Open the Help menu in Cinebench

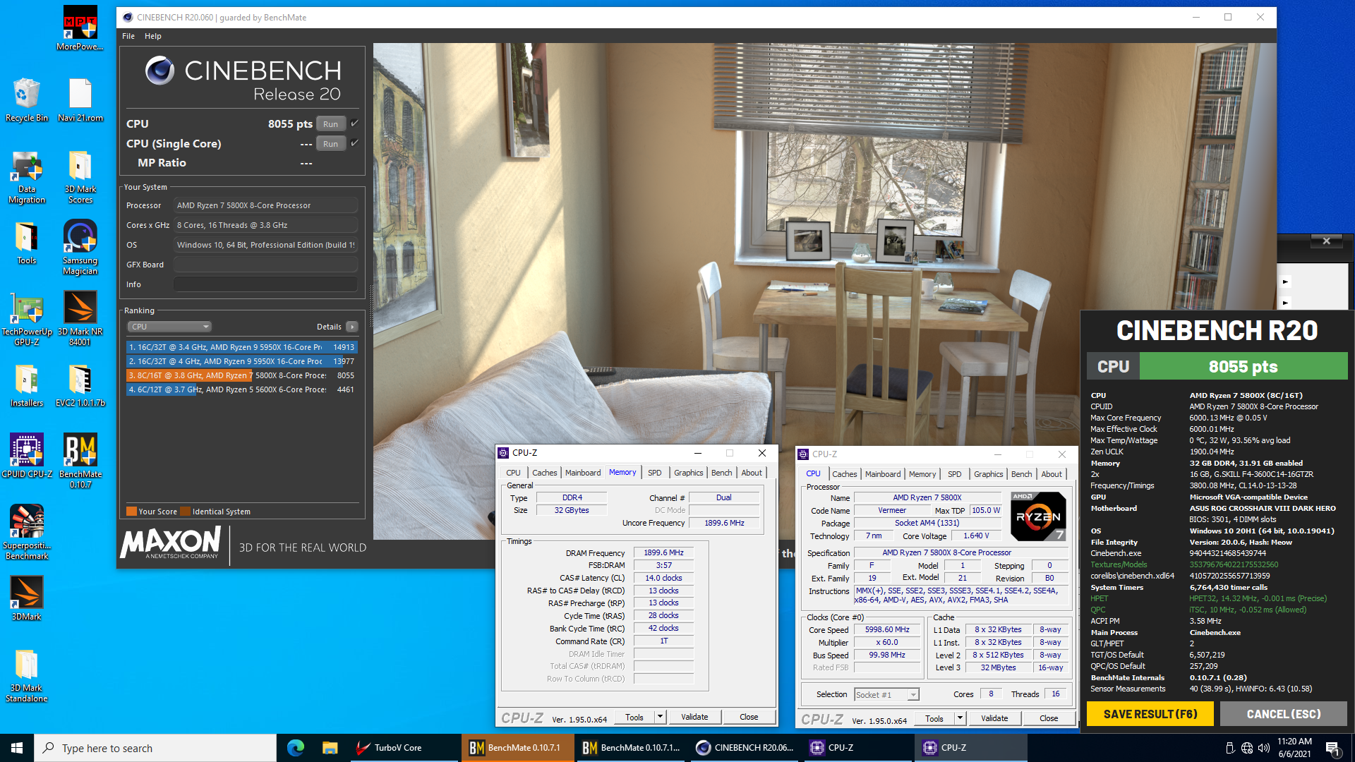point(153,36)
